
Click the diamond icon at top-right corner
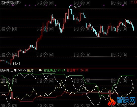click(x=132, y=2)
